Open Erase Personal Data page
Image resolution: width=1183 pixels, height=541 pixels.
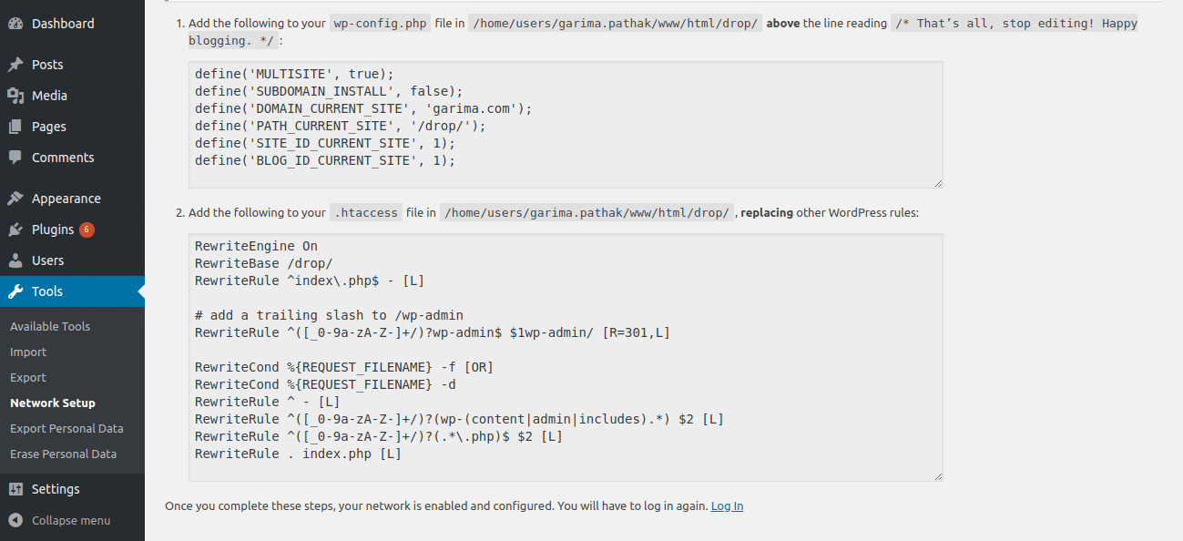pos(64,454)
